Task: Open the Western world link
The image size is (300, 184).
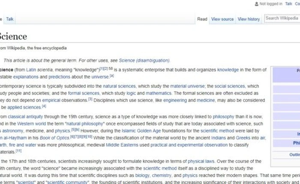Action: point(31,124)
